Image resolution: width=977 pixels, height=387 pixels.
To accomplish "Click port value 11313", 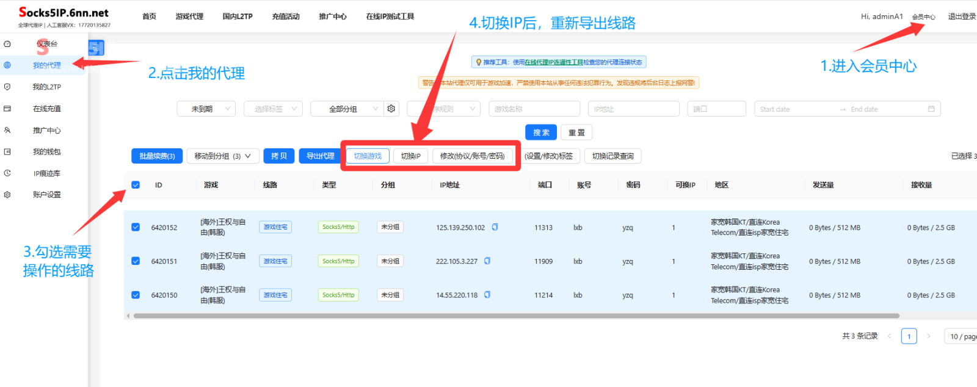I will tap(543, 228).
